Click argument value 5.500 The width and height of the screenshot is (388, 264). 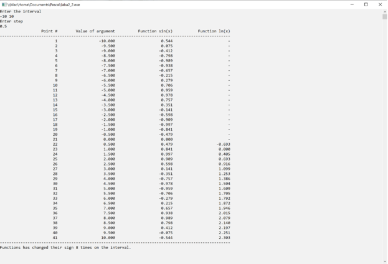[x=109, y=193]
